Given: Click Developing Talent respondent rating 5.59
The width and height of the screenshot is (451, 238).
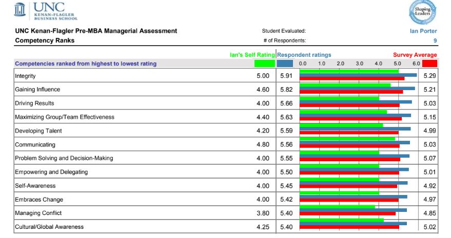Looking at the screenshot, I should 286,131.
